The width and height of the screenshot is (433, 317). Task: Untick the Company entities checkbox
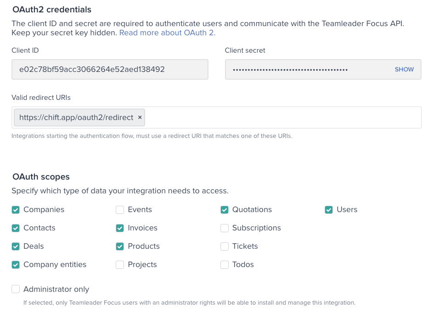pos(16,265)
